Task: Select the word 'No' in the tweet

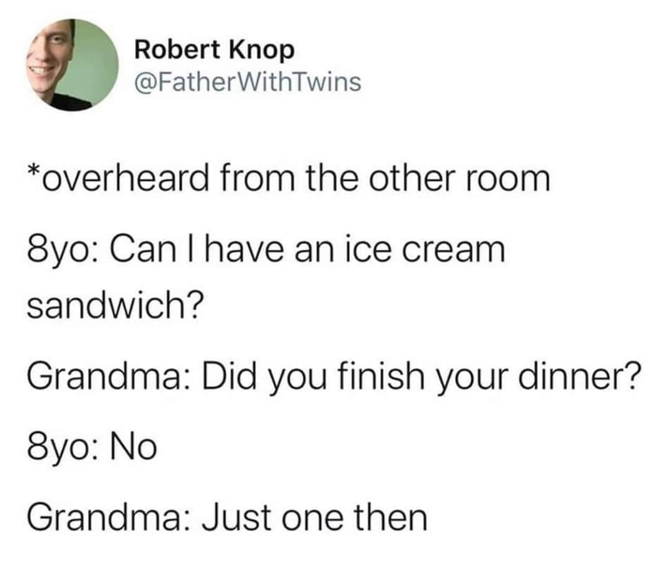Action: (134, 447)
